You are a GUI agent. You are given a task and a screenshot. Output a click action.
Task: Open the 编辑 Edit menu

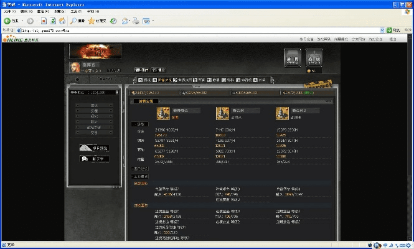pos(26,12)
